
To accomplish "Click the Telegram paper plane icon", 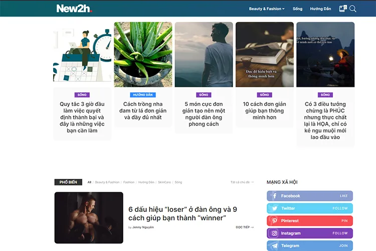I will point(275,245).
